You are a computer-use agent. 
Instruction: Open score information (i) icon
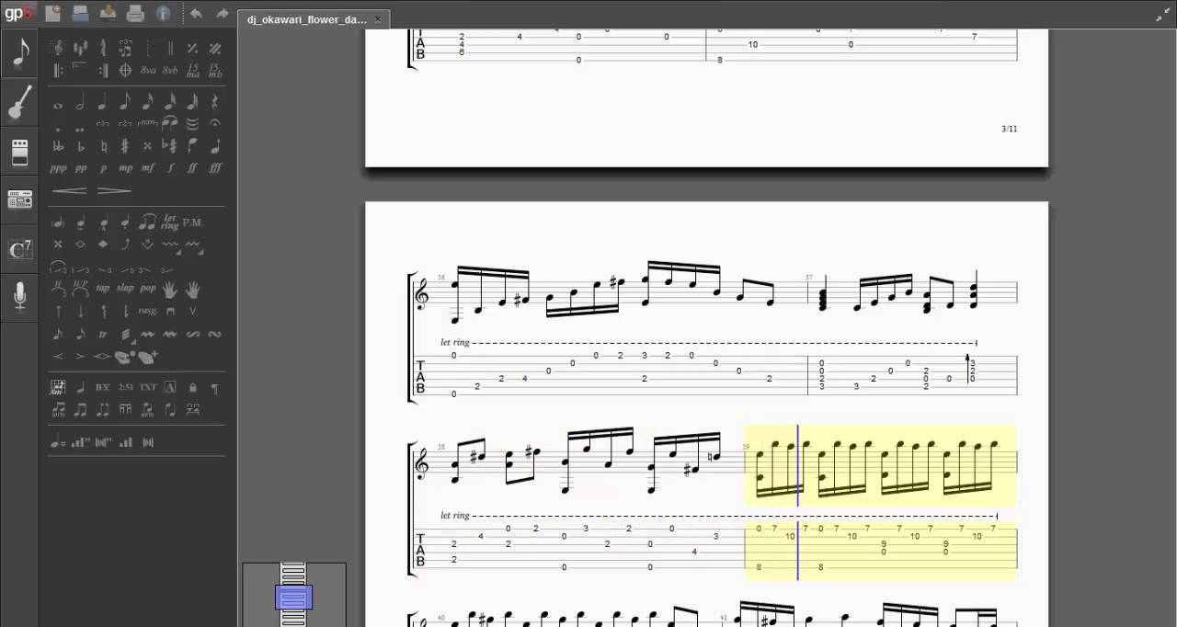tap(163, 13)
